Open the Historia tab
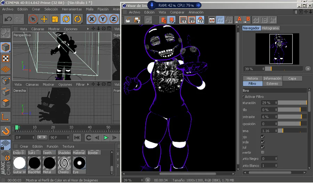This screenshot has height=183, width=313. click(252, 78)
